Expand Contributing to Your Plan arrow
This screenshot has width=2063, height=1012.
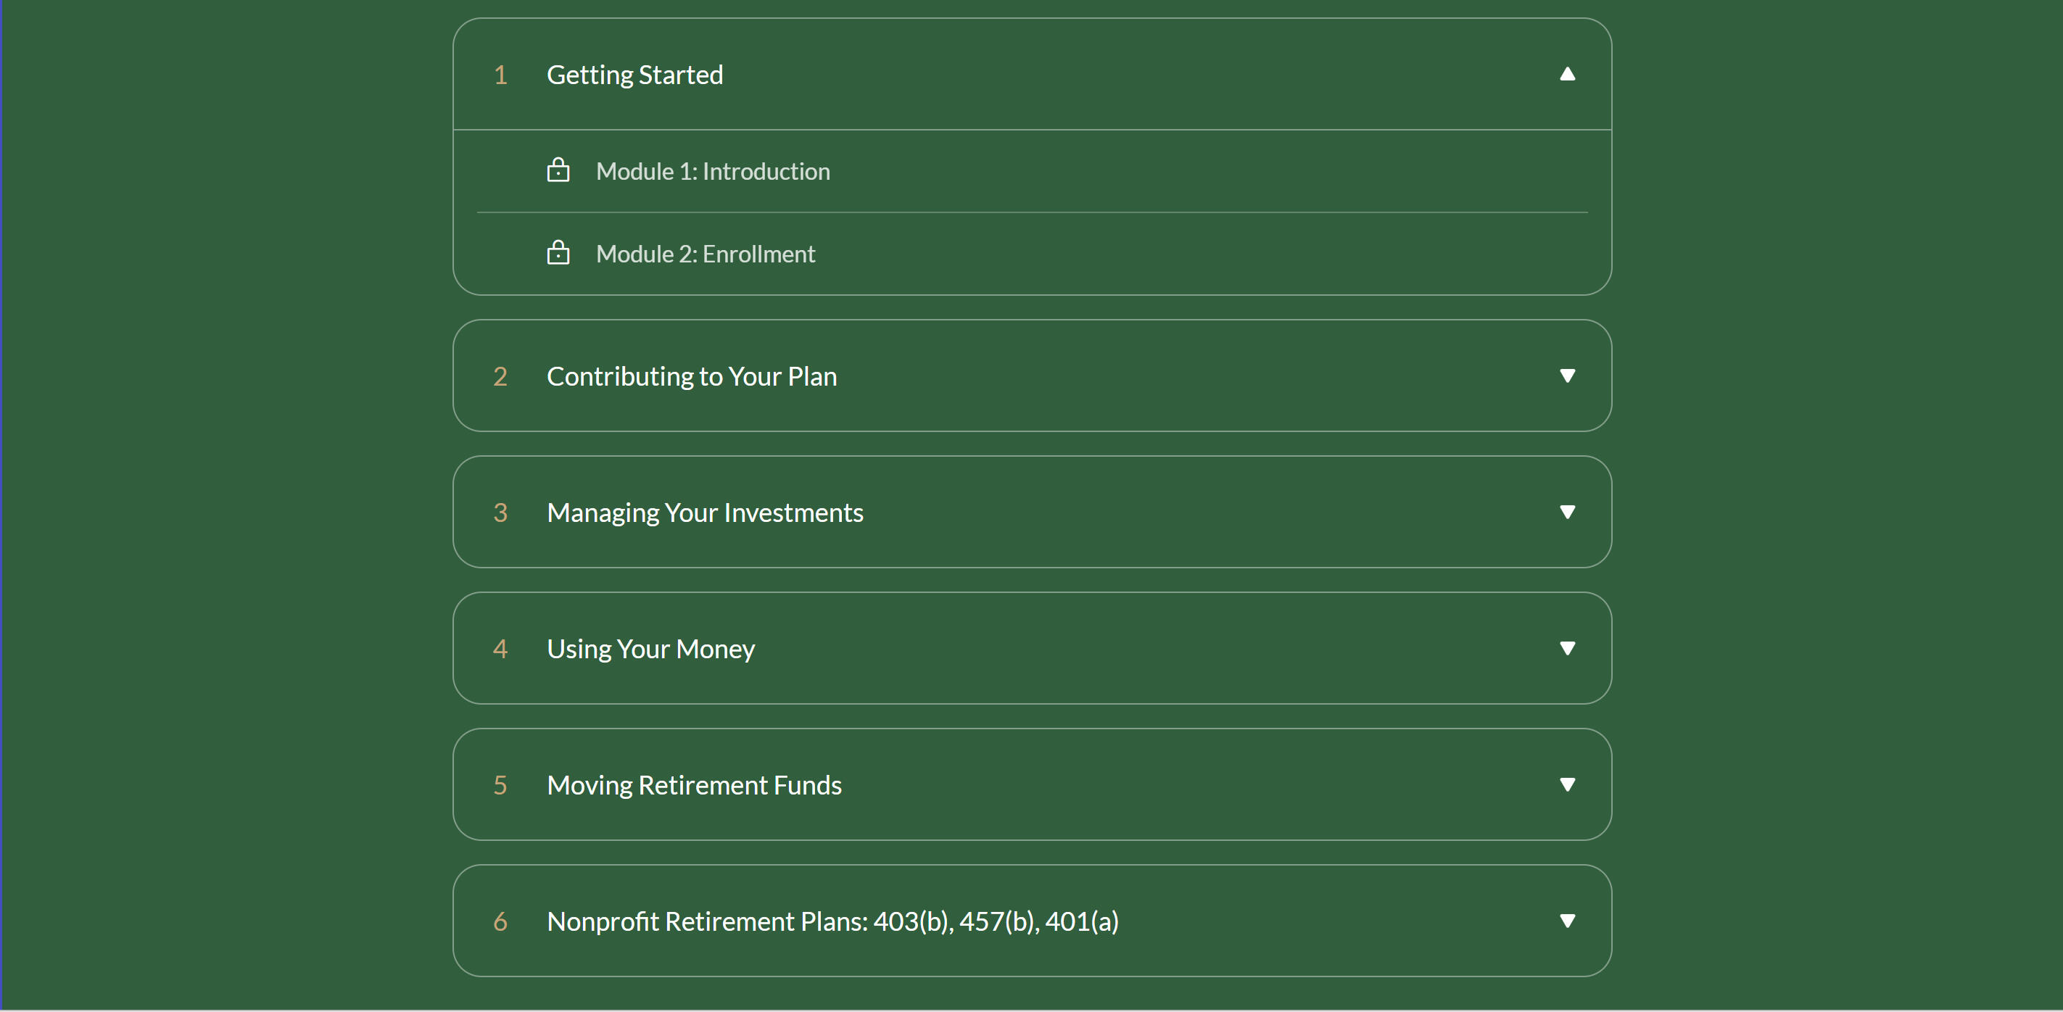tap(1567, 376)
